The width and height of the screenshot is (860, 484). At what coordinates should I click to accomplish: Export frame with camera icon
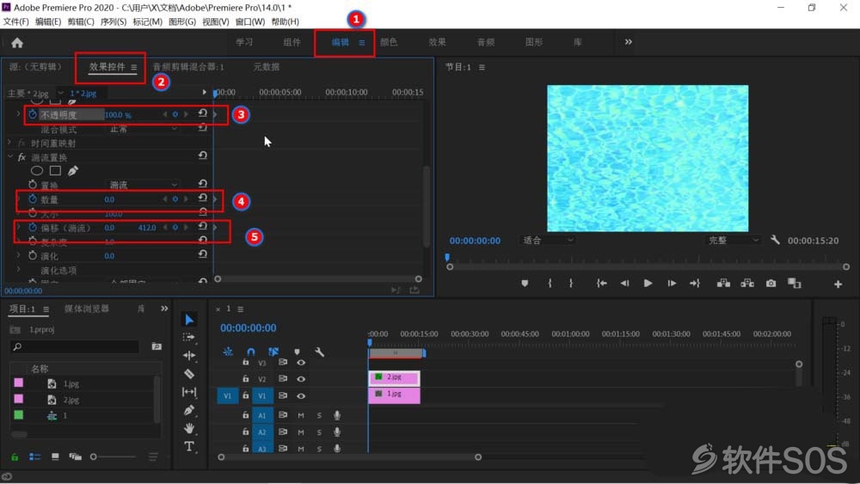click(771, 284)
